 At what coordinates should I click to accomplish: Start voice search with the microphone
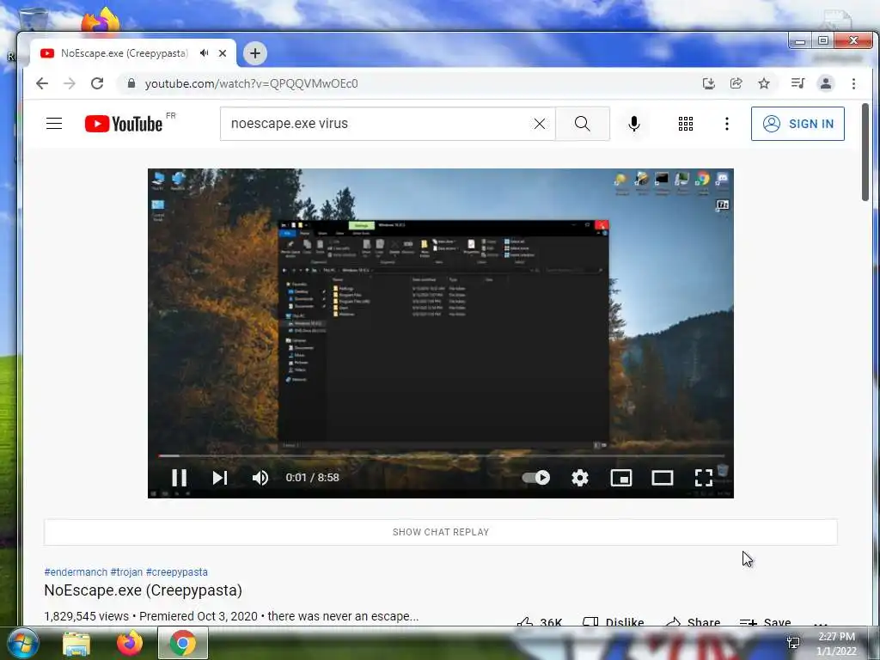click(x=634, y=124)
